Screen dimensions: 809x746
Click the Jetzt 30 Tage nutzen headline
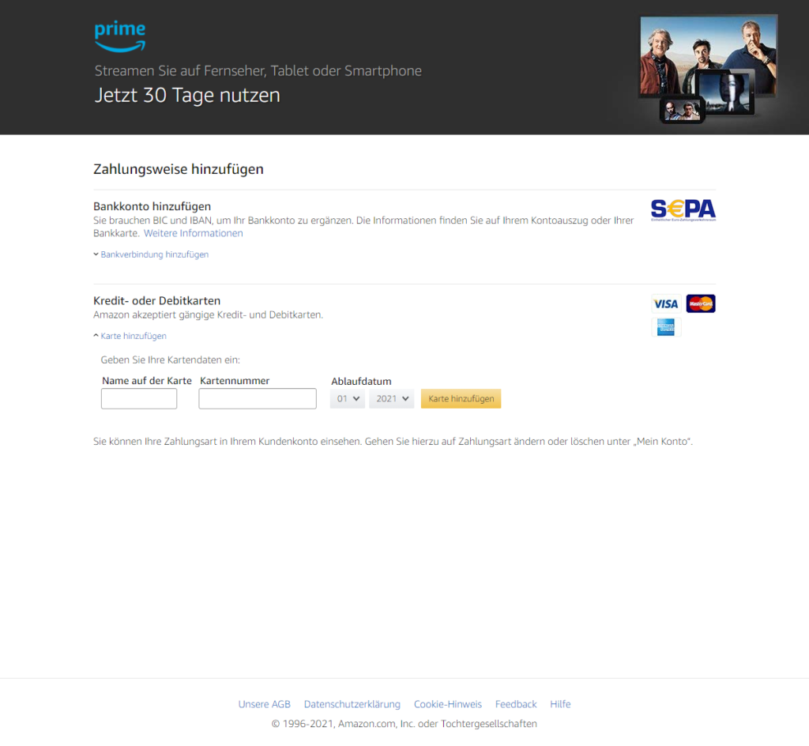point(187,96)
